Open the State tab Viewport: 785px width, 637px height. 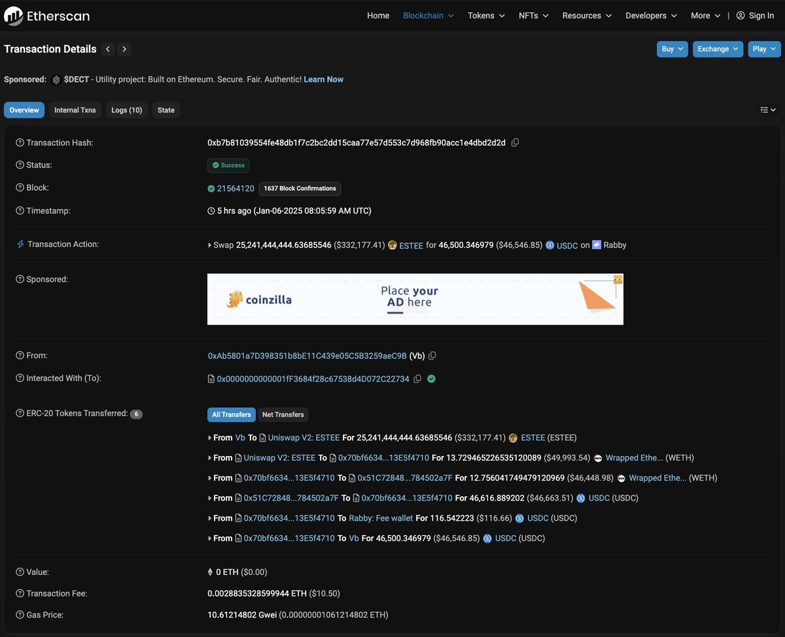pyautogui.click(x=166, y=110)
